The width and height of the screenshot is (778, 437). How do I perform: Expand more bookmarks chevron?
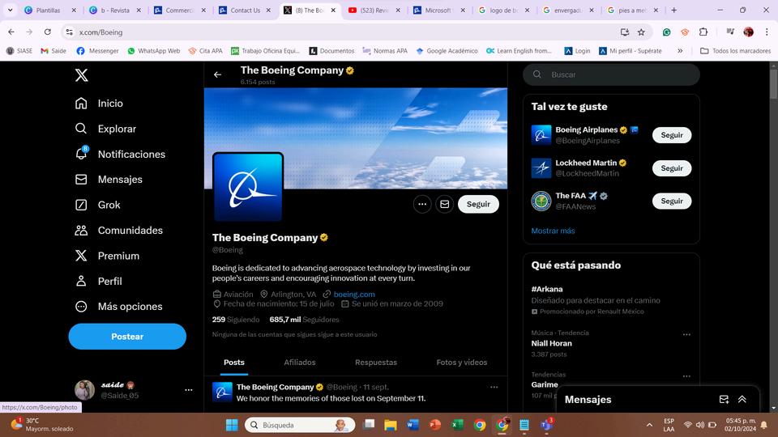680,50
